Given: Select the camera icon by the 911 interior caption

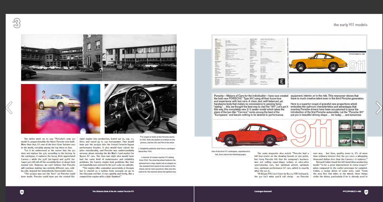Looking at the screenshot, I should point(142,157).
